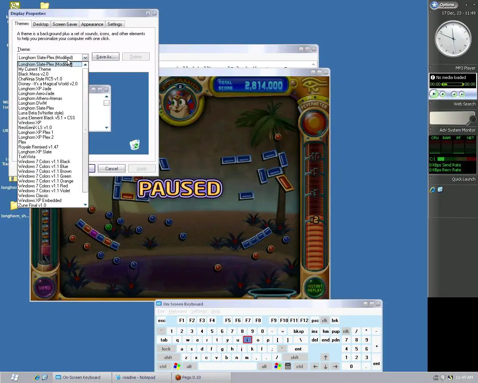Click the up arrow key on On-Screen Keyboard
The width and height of the screenshot is (478, 383).
coord(325,358)
